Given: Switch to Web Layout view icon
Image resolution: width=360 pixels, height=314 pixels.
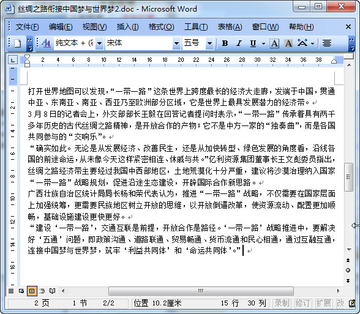Looking at the screenshot, I should pyautogui.click(x=21, y=291).
